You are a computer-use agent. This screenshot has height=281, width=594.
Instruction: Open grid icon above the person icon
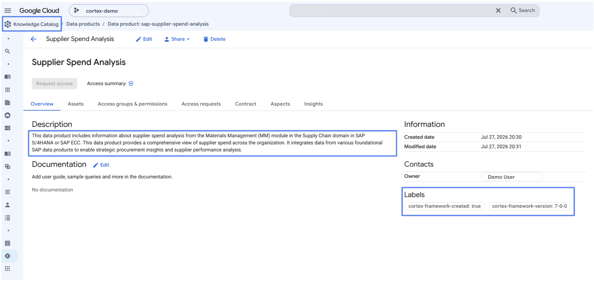tap(8, 192)
